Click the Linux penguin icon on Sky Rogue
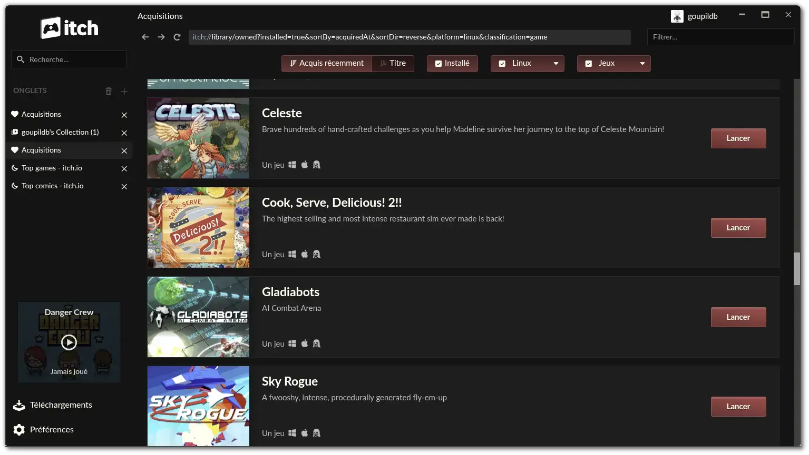 (x=317, y=433)
